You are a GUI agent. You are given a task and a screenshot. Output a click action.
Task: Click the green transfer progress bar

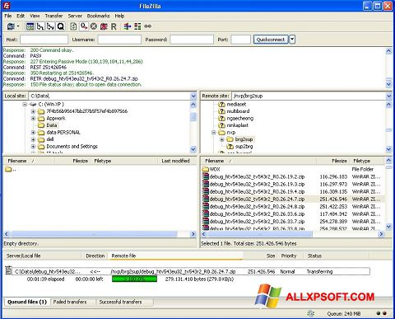coord(134,279)
